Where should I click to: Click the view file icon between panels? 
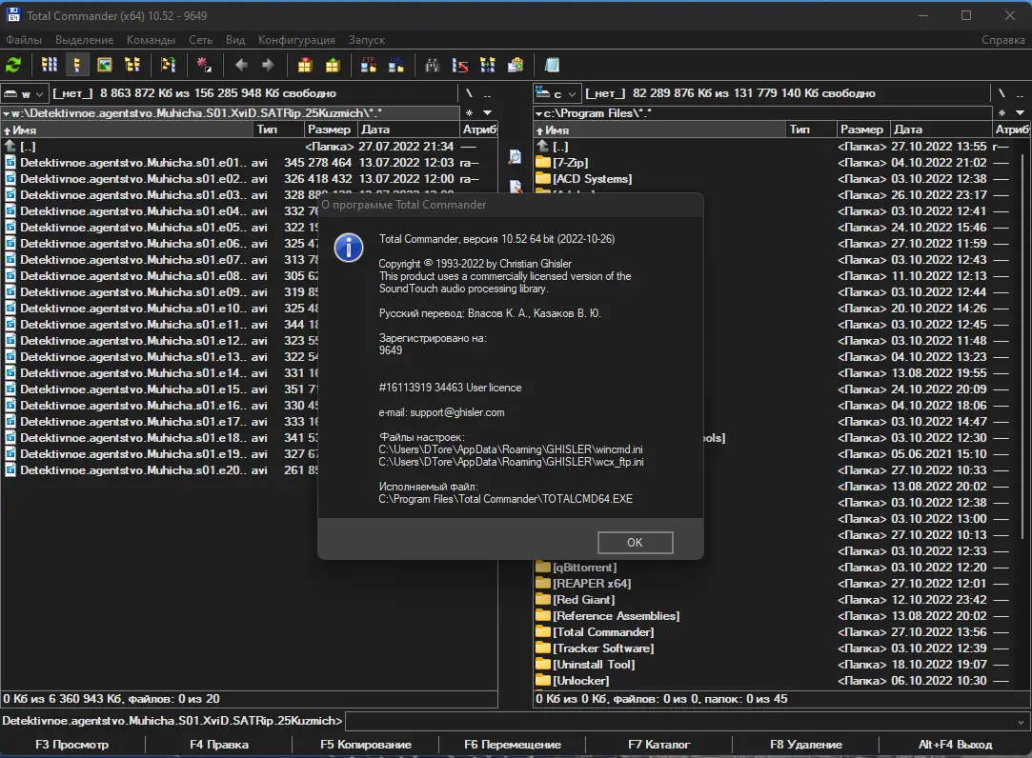click(x=516, y=156)
